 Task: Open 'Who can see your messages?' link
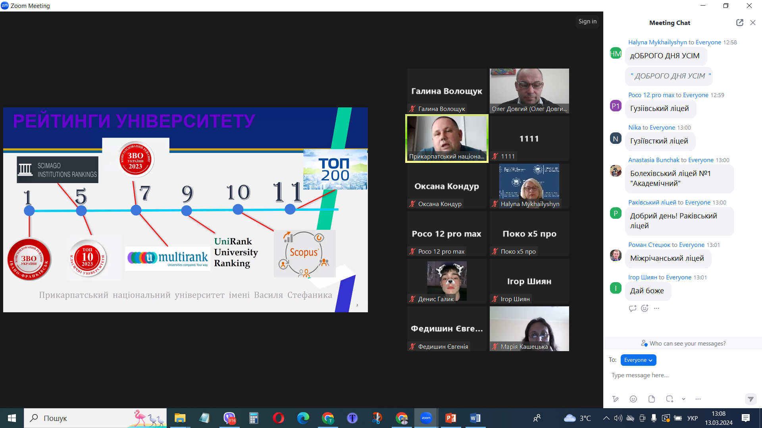click(x=687, y=344)
